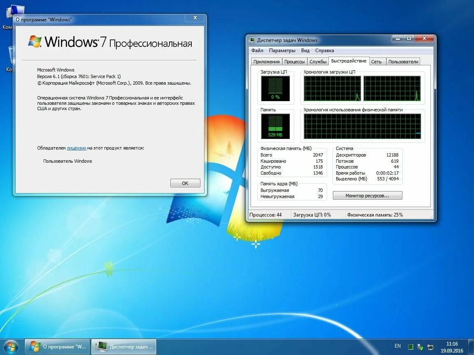The width and height of the screenshot is (474, 355).
Task: Click the Windows flag logo in About dialog
Action: point(35,41)
